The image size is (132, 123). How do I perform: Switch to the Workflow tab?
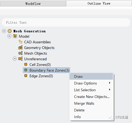33,4
